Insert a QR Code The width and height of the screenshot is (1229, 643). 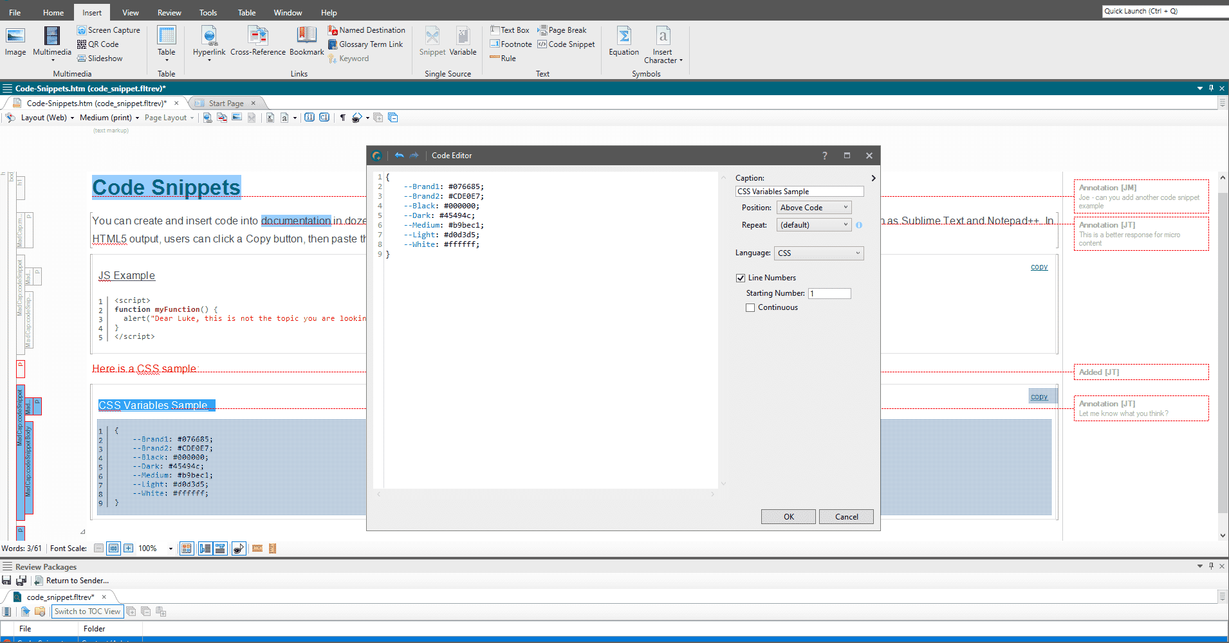coord(98,44)
